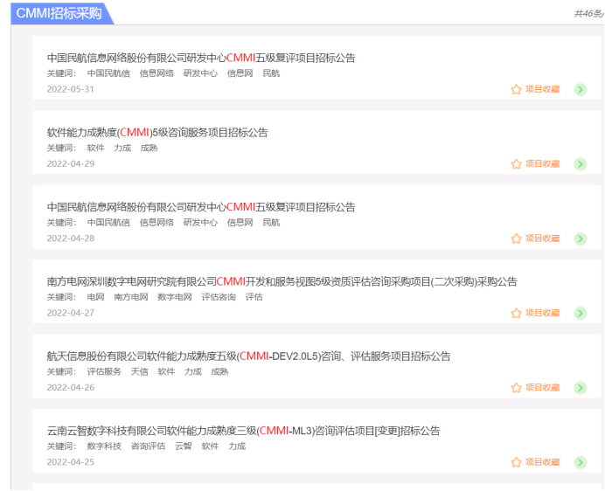Open 中国民航信息网络 CMMI五级复评 title dated 2022-05-31
This screenshot has height=491, width=605.
[201, 58]
